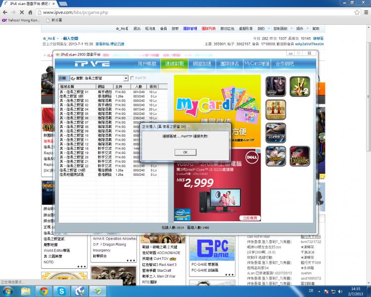Click the network icon in the system tray
This screenshot has width=371, height=297.
333,292
